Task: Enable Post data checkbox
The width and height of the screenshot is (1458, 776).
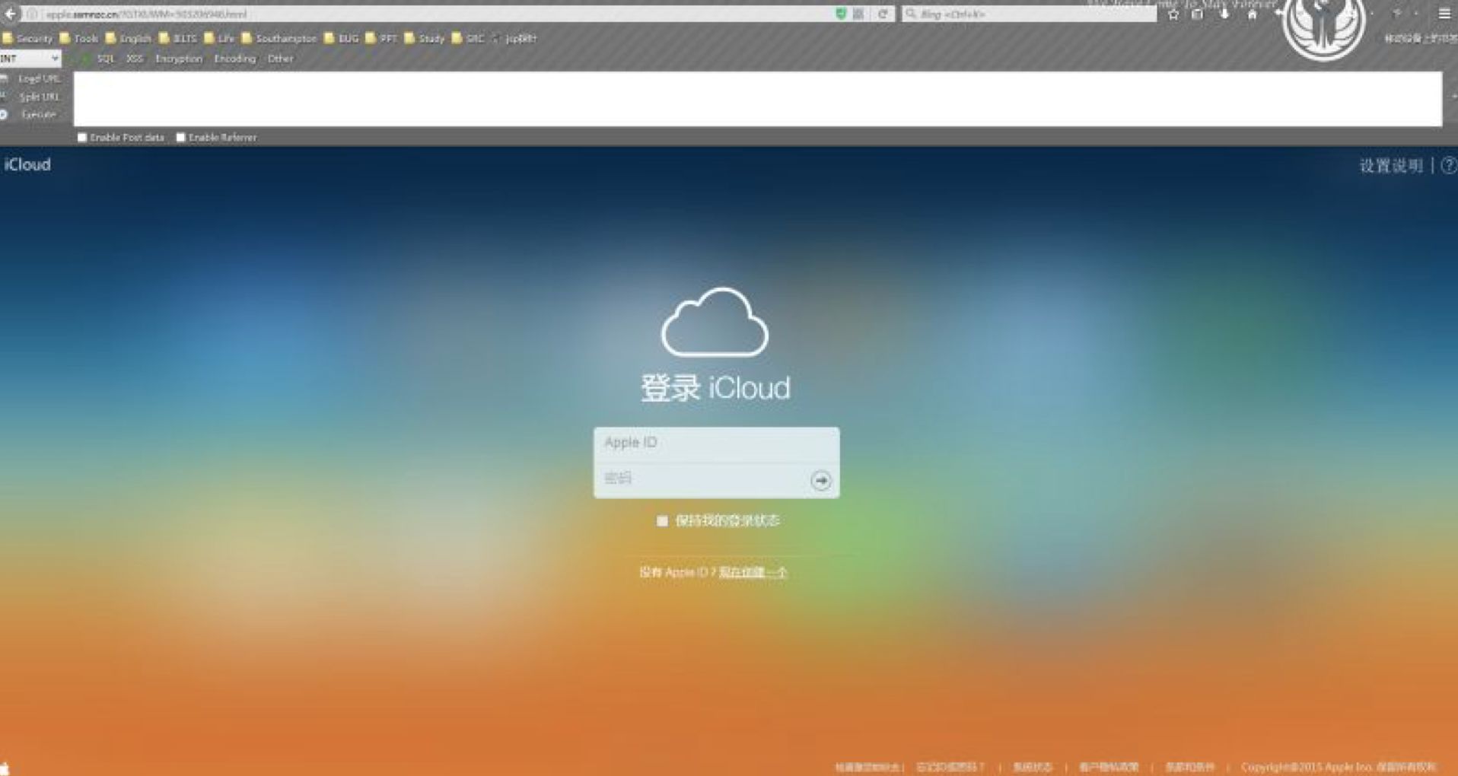Action: coord(82,138)
